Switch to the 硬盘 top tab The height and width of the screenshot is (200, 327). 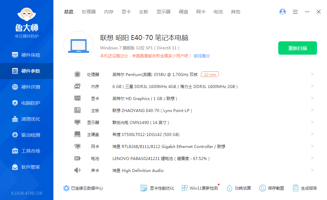184,12
